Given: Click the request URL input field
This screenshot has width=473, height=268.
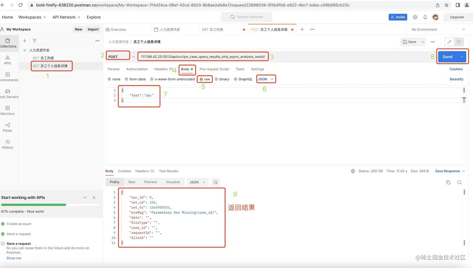Looking at the screenshot, I should pyautogui.click(x=203, y=57).
